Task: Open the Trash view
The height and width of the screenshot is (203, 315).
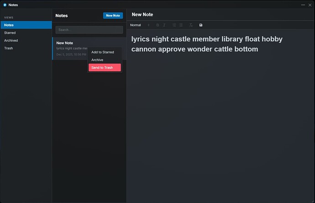Action: coord(26,48)
